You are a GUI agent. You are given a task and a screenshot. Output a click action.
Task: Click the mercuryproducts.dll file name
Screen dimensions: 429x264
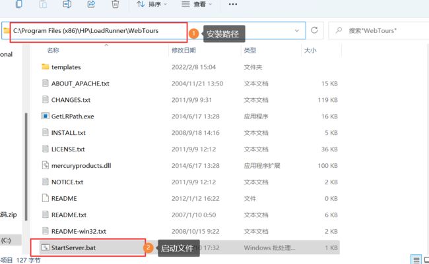[x=81, y=165]
